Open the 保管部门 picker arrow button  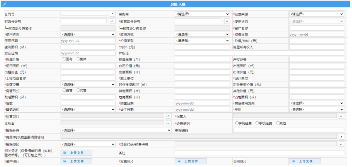[x=169, y=116]
